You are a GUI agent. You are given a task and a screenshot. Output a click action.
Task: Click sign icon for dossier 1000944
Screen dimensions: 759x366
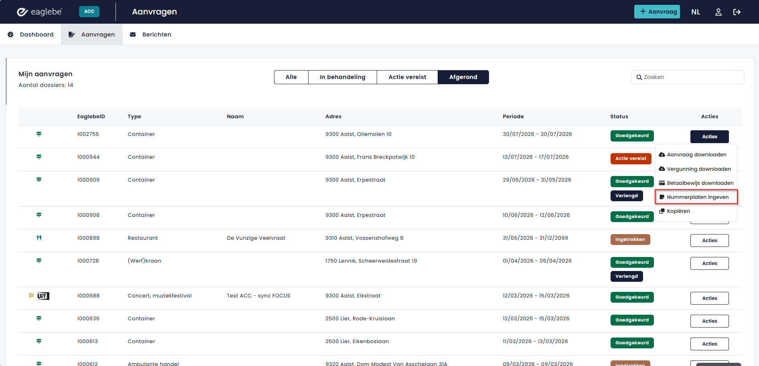pyautogui.click(x=39, y=157)
